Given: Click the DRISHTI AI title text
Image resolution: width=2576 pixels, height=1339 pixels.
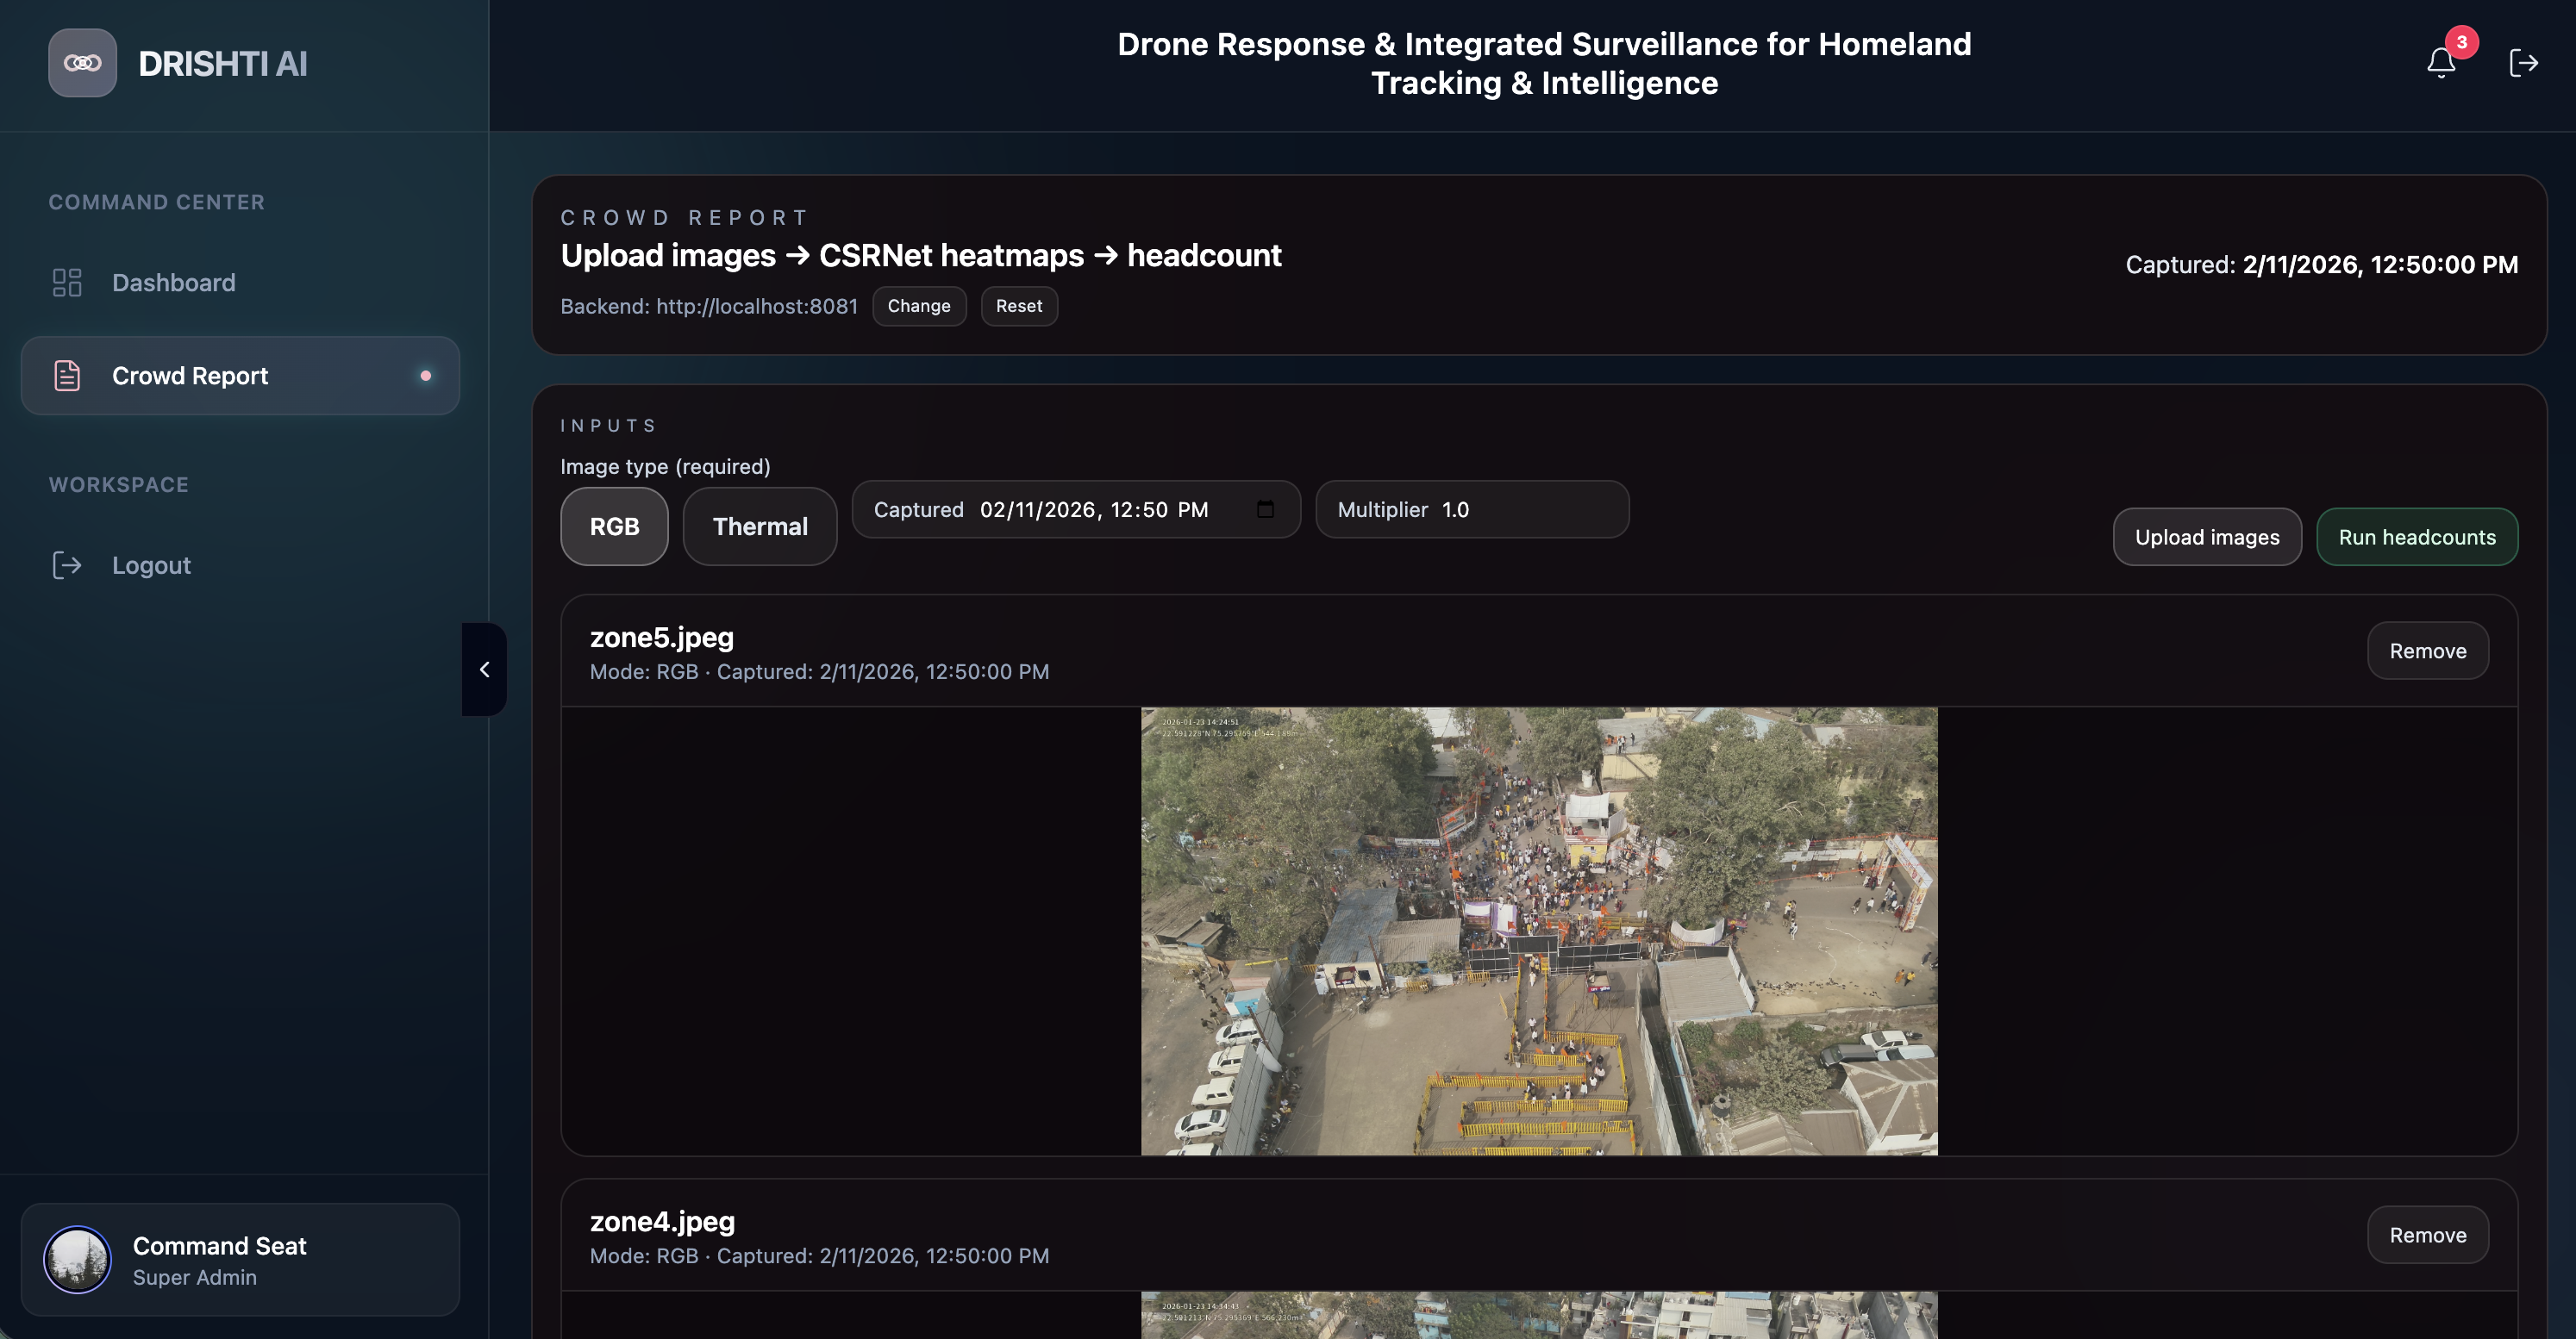Looking at the screenshot, I should [223, 64].
